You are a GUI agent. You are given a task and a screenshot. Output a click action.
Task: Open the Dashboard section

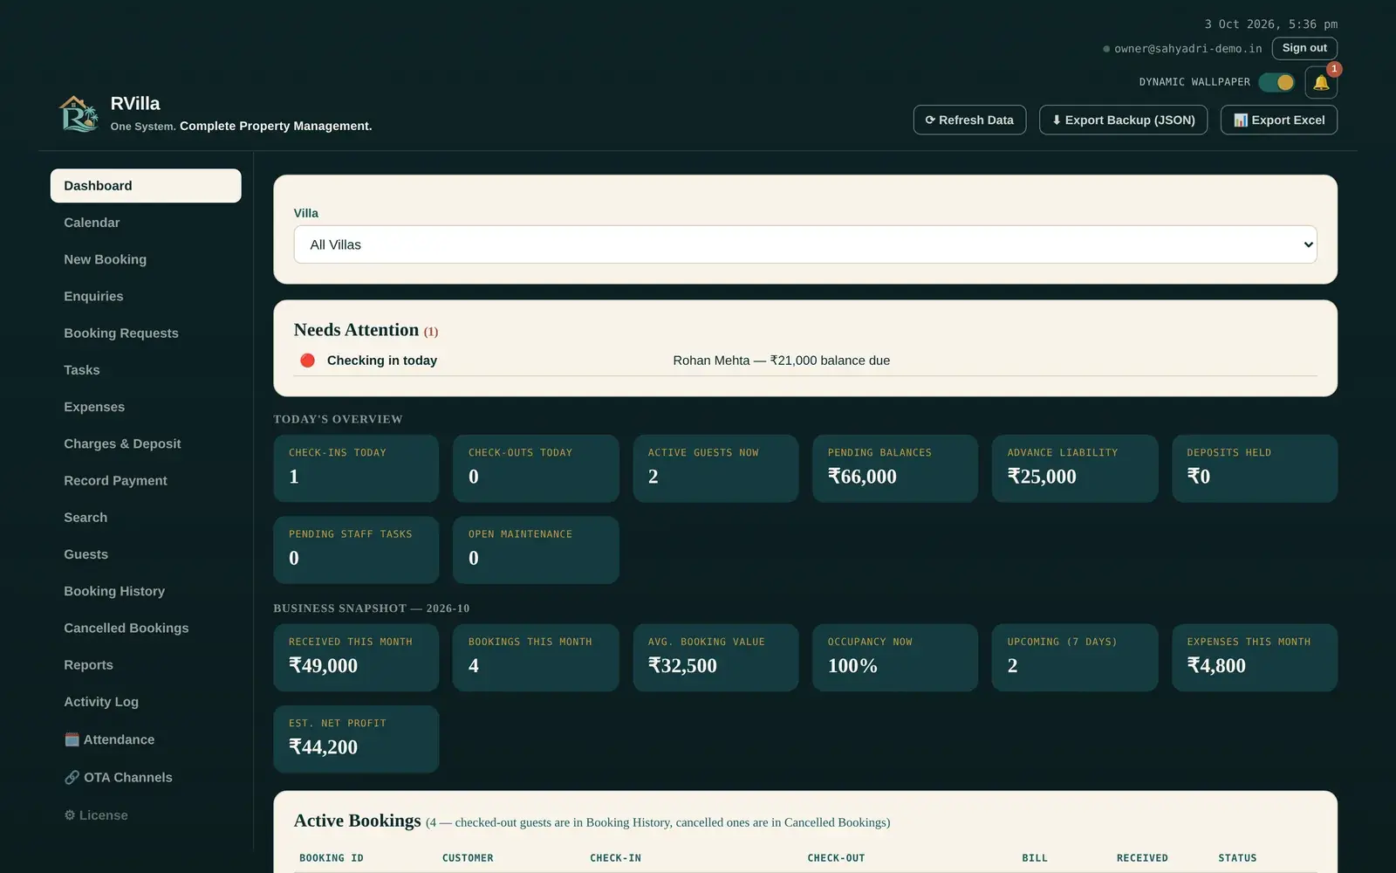[x=146, y=186]
